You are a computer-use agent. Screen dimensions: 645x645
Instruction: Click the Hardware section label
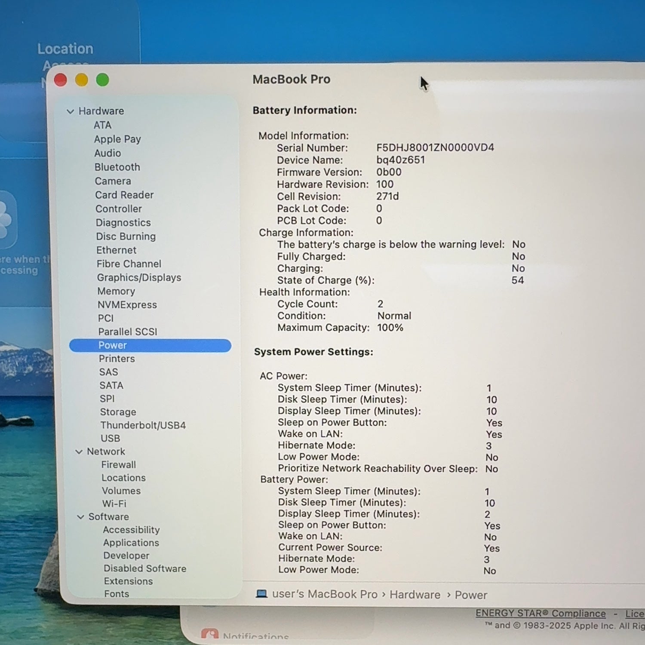click(x=101, y=111)
